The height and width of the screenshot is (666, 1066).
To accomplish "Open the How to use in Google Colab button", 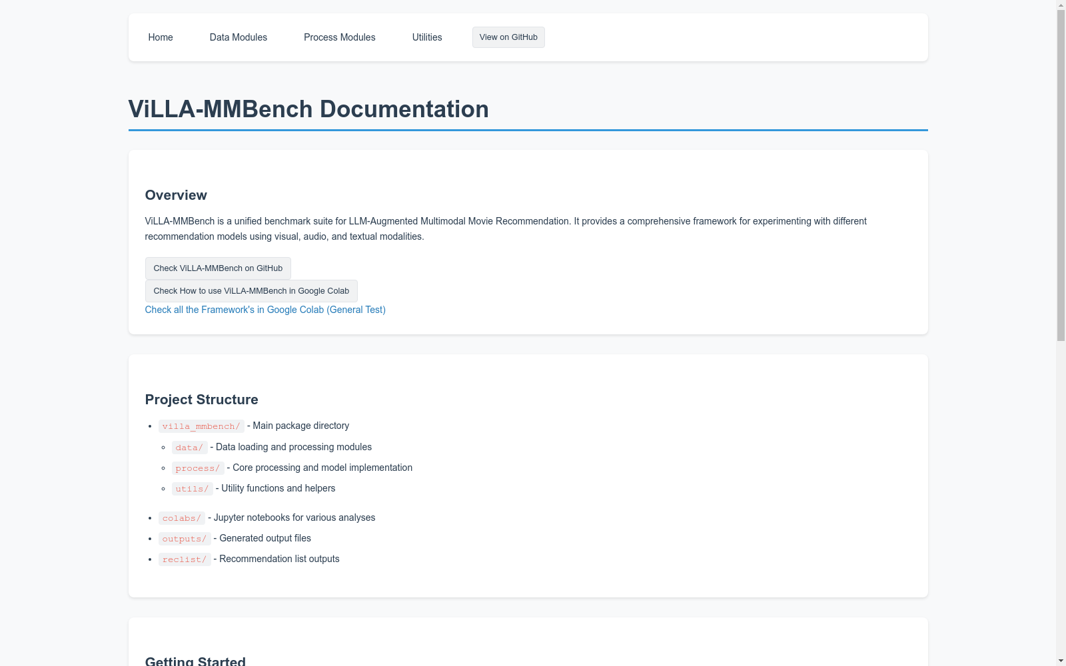I will pos(251,291).
